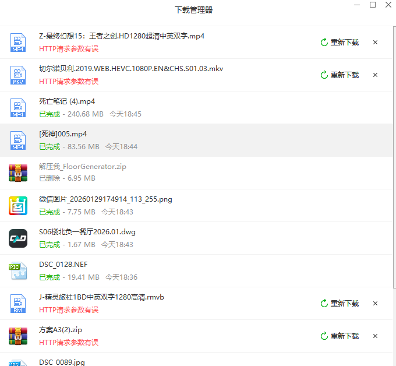This screenshot has height=366, width=396.
Task: Click the PIC icon of DSC_0128.NEF
Action: pos(18,270)
